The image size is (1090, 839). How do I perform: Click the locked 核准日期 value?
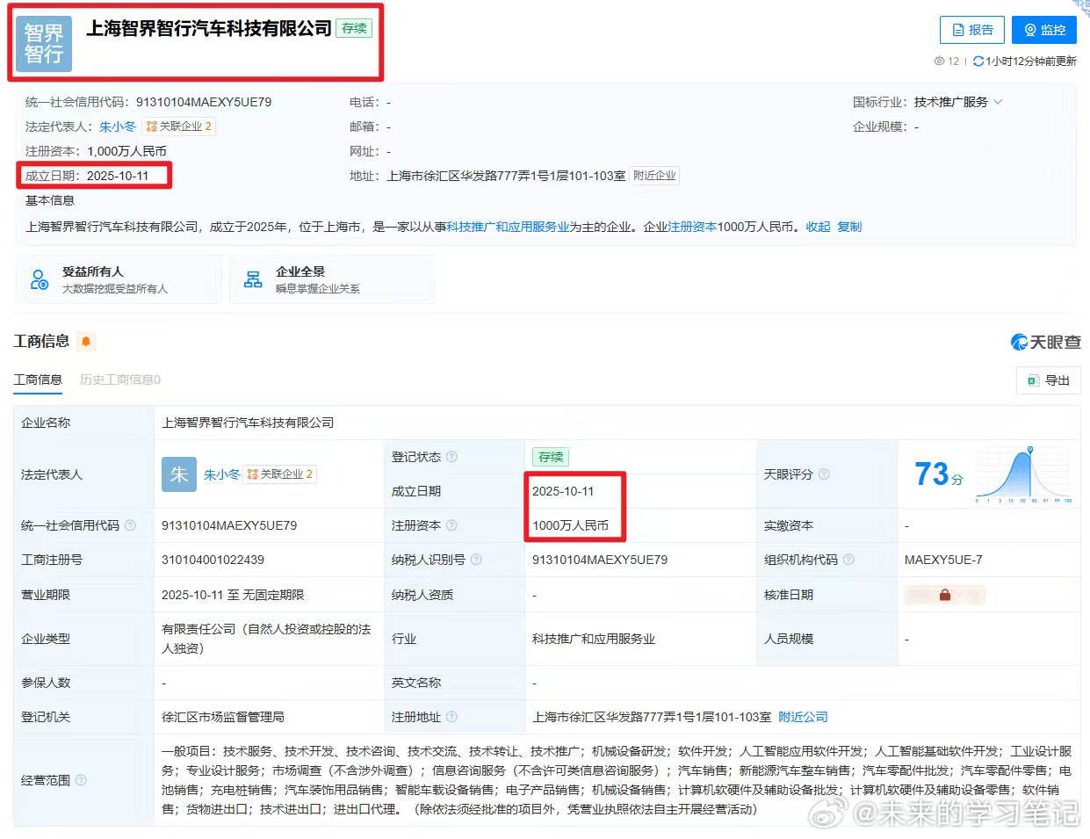click(945, 595)
